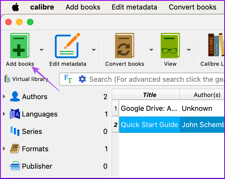Open the Virtual library selector
This screenshot has height=179, width=225.
pos(26,79)
